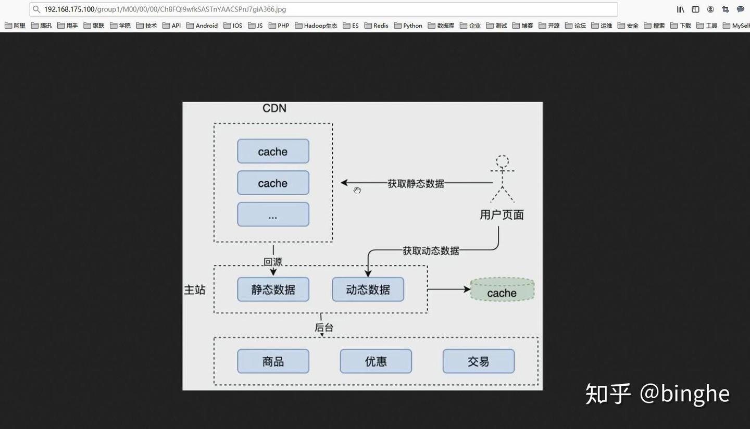Show the 博客 bookmark folder

(523, 26)
